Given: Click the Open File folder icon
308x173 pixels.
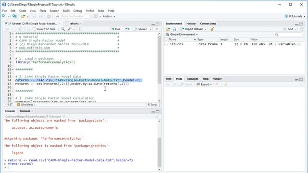Looking at the screenshot, I should 23,16.
